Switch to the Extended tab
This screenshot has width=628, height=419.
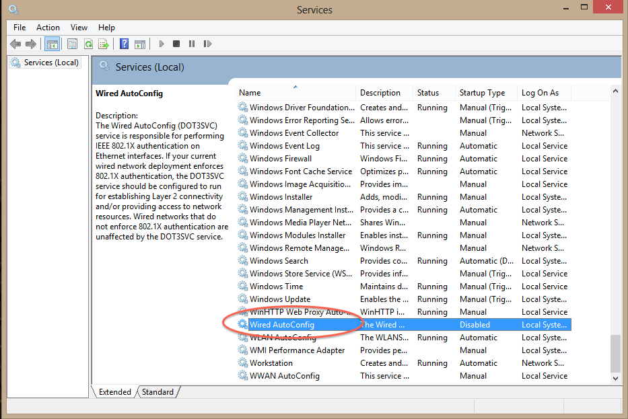click(115, 392)
